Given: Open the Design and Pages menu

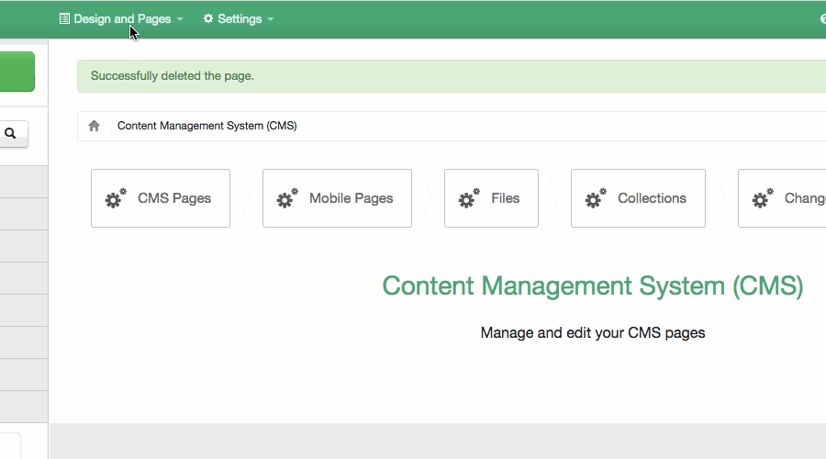Looking at the screenshot, I should [x=122, y=19].
